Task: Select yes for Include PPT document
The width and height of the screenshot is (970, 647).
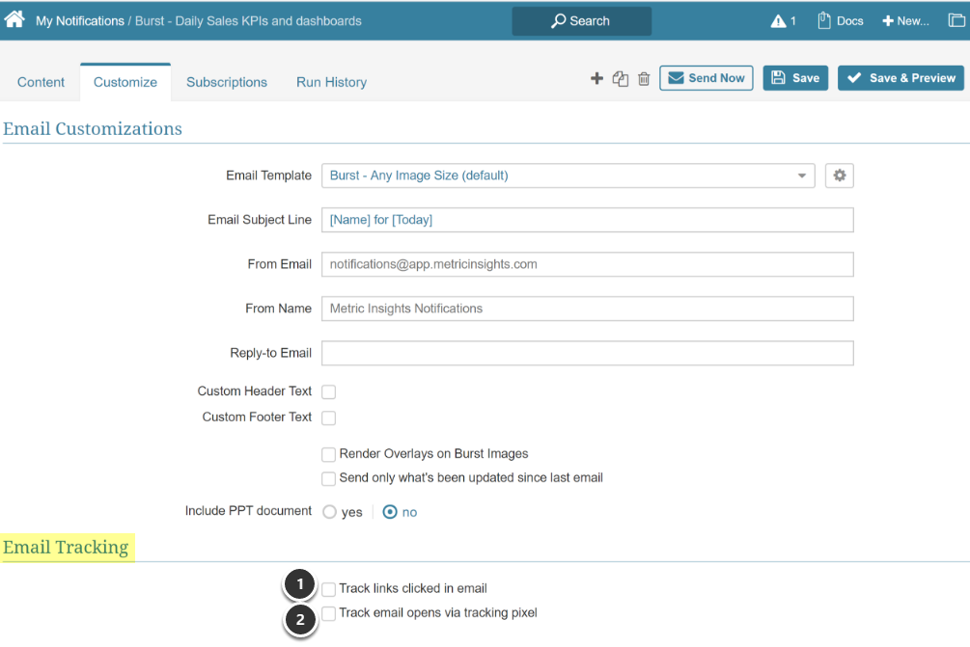Action: click(x=329, y=512)
